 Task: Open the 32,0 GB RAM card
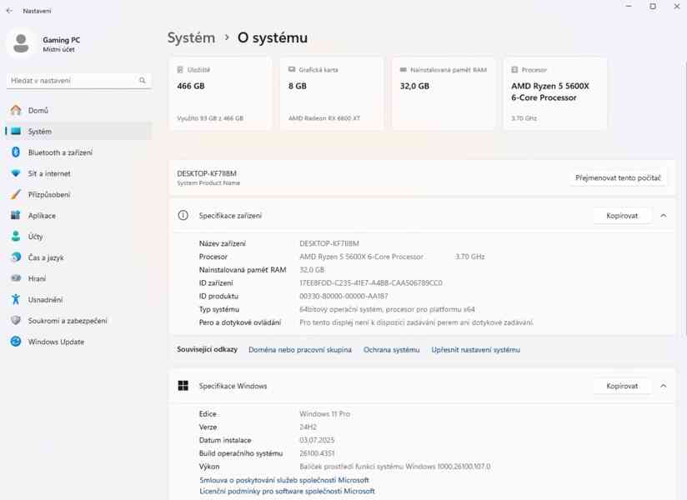pos(444,93)
